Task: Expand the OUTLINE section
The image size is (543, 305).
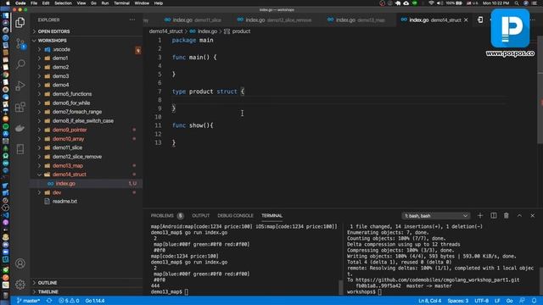Action: 48,283
